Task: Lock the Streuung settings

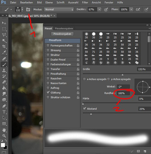Action: (x=78, y=50)
